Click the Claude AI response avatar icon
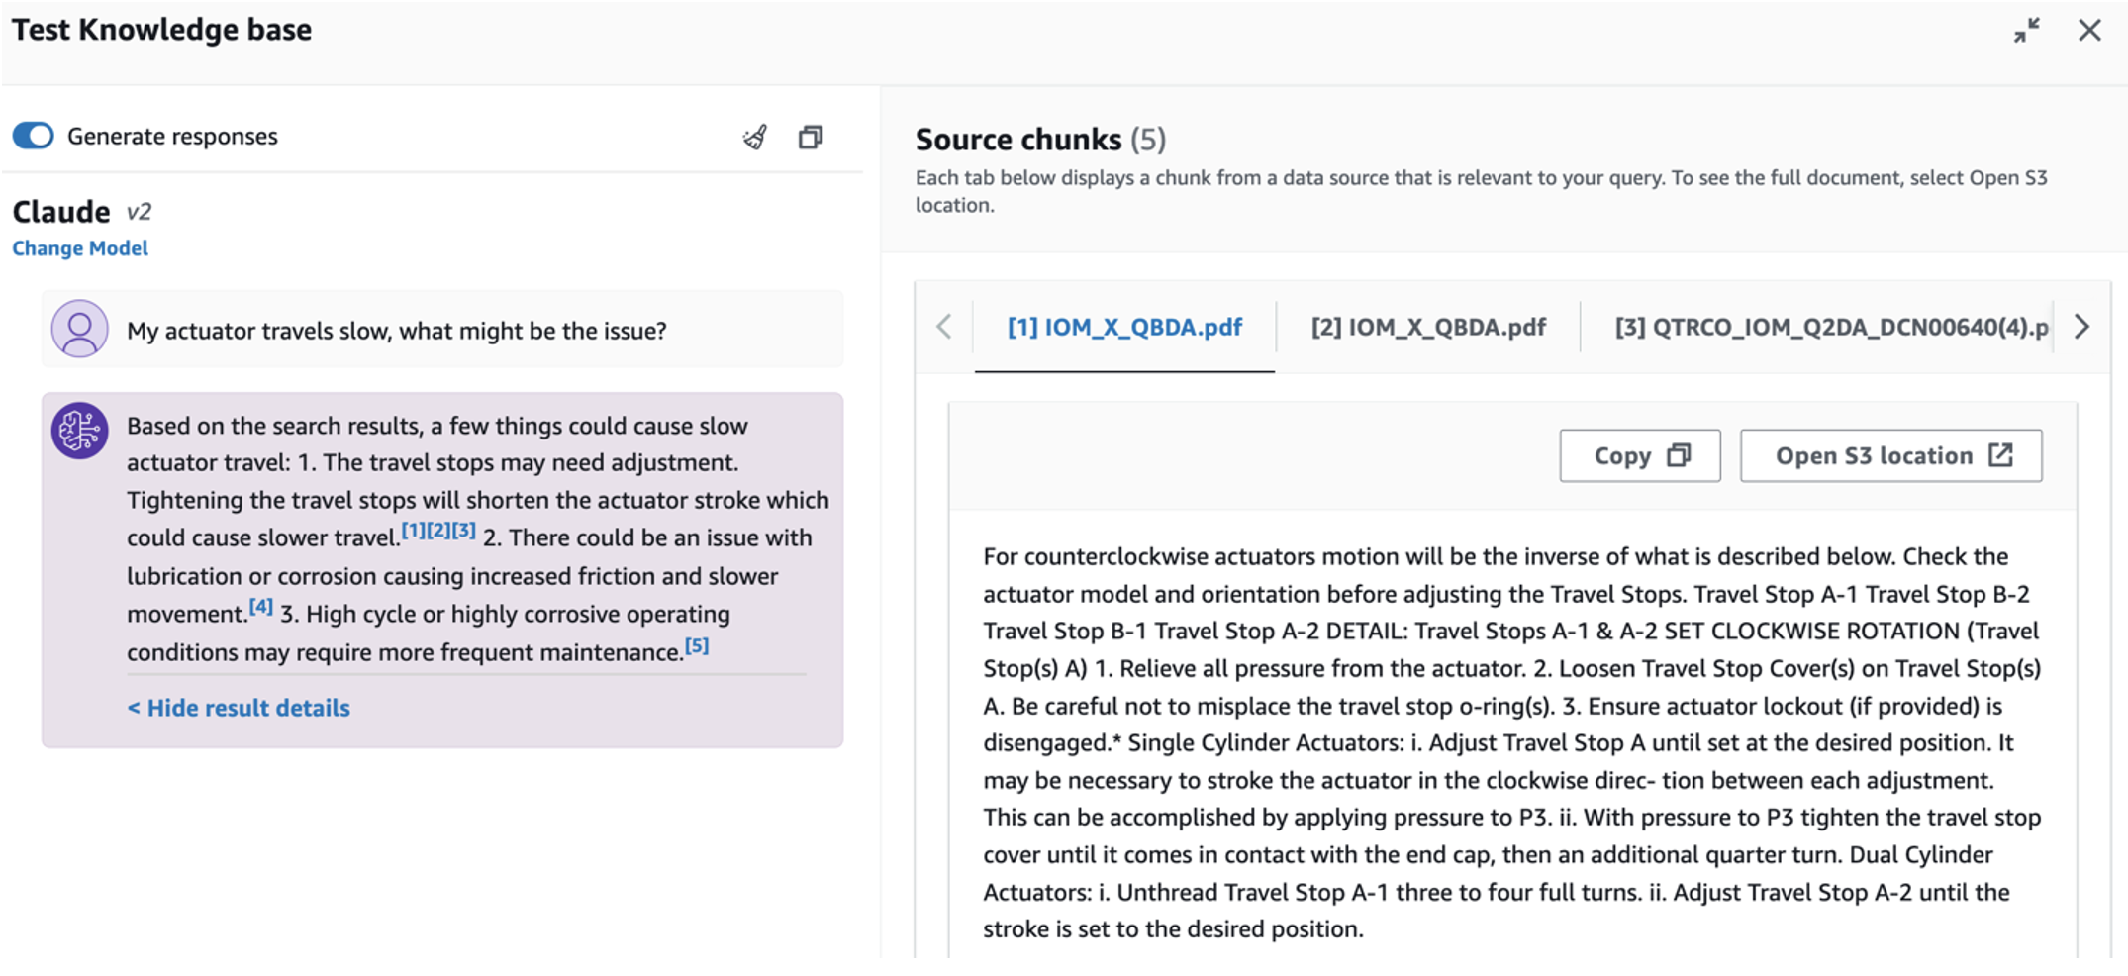Screen dimensions: 2128x976 (80, 431)
